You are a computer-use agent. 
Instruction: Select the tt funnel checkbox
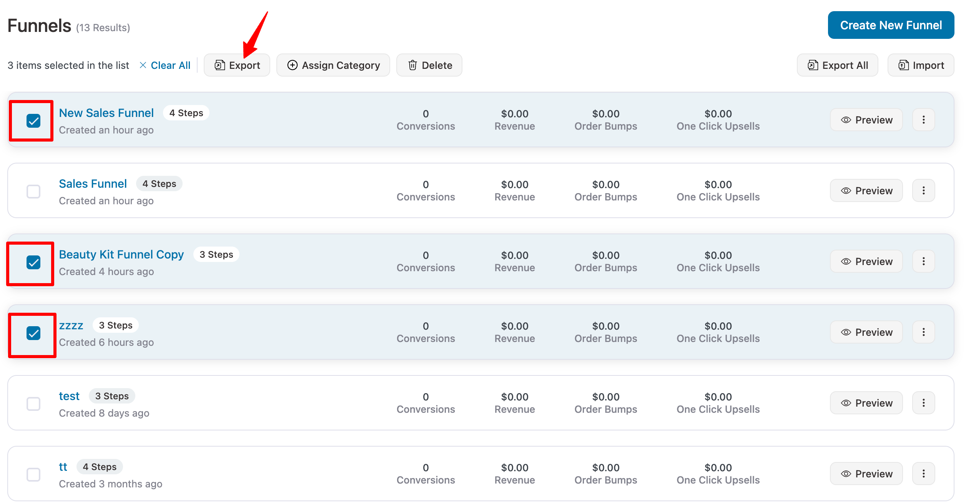(33, 475)
